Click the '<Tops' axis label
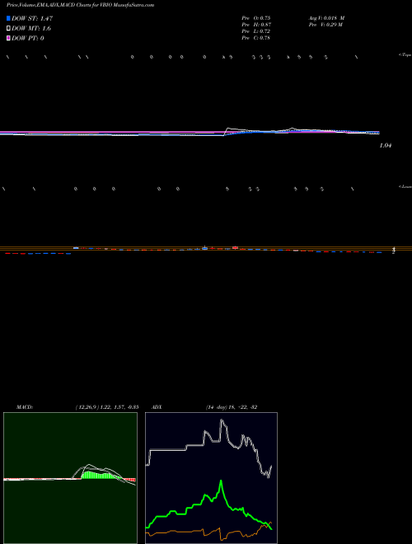Viewport: 412px width, 544px height. click(x=405, y=55)
